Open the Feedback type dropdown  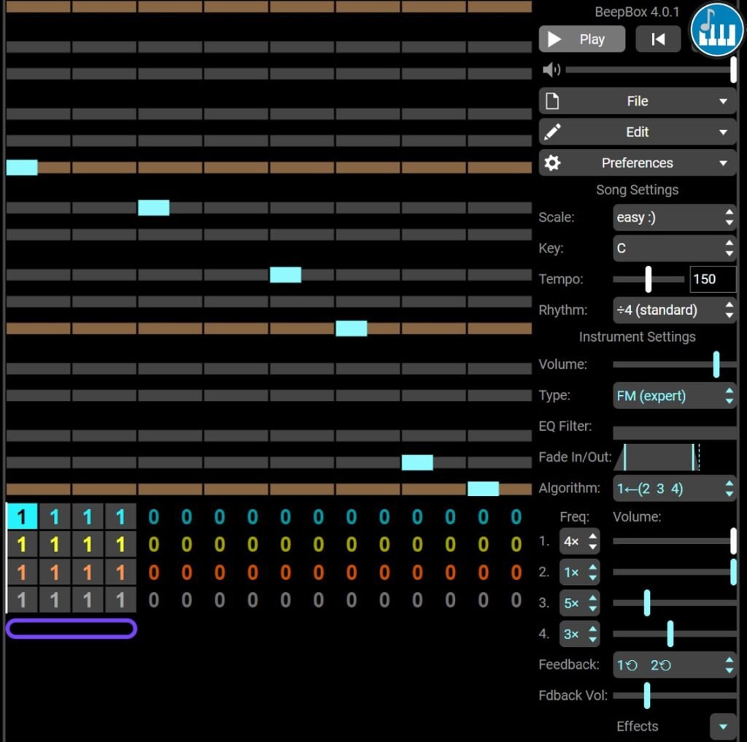point(674,665)
